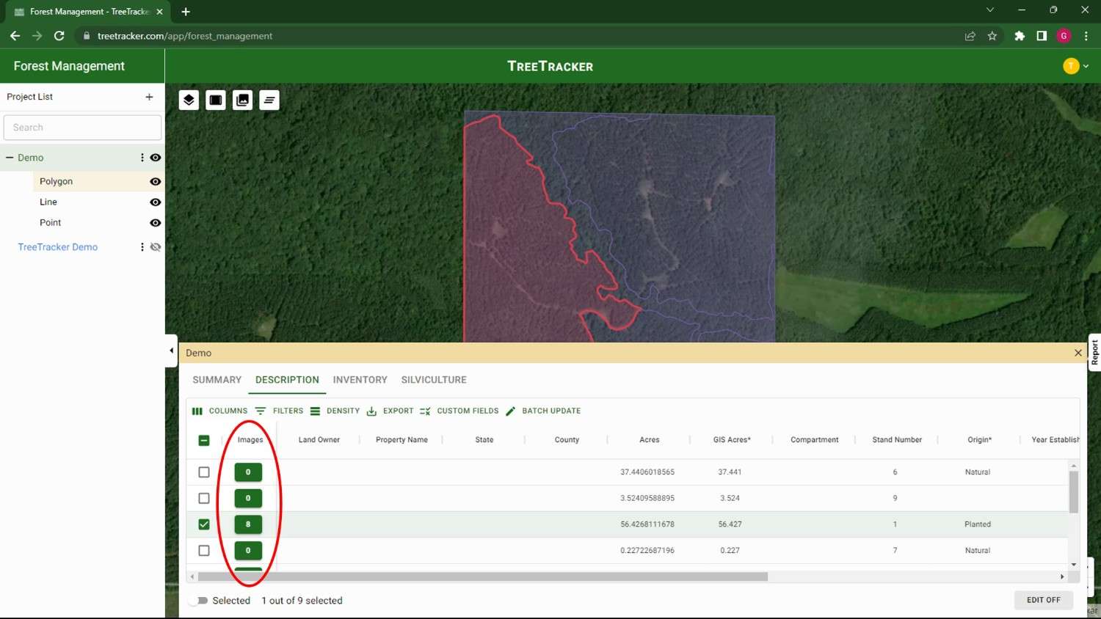
Task: Select the TreeTracker Demo project
Action: [x=57, y=247]
